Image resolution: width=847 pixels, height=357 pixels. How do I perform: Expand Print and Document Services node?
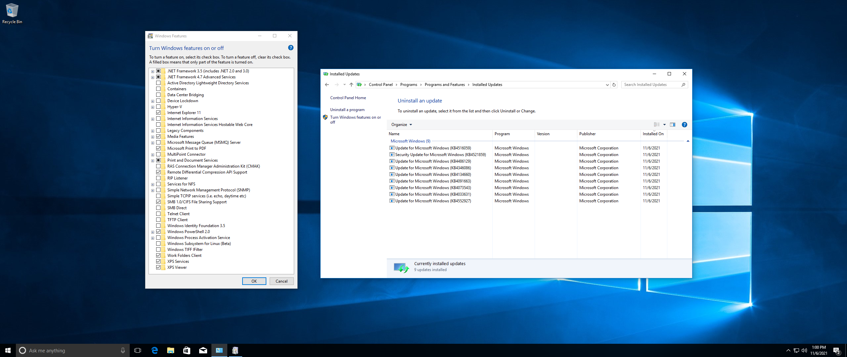coord(153,161)
